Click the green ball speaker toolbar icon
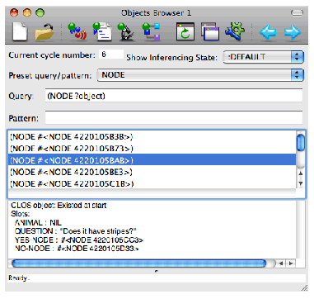Image resolution: width=314 pixels, height=299 pixels. click(x=77, y=32)
